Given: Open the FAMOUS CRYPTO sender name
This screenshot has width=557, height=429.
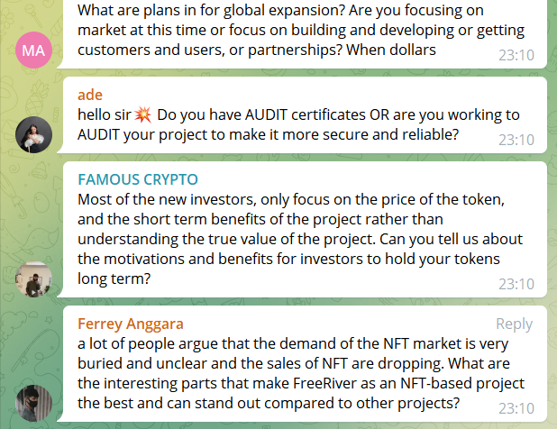Looking at the screenshot, I should click(138, 178).
